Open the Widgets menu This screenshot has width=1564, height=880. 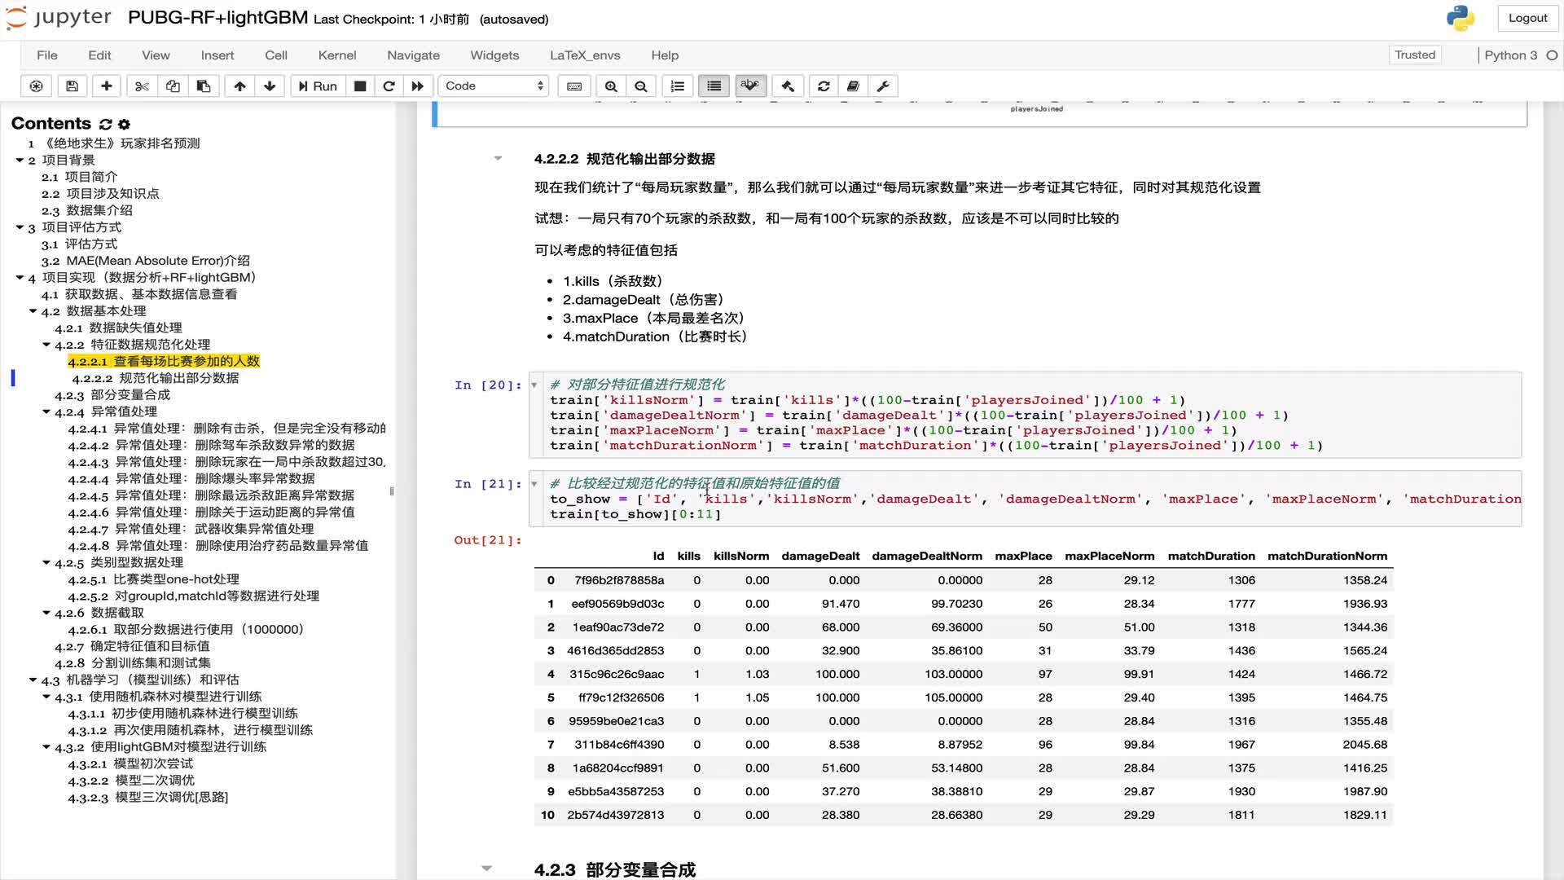(494, 55)
